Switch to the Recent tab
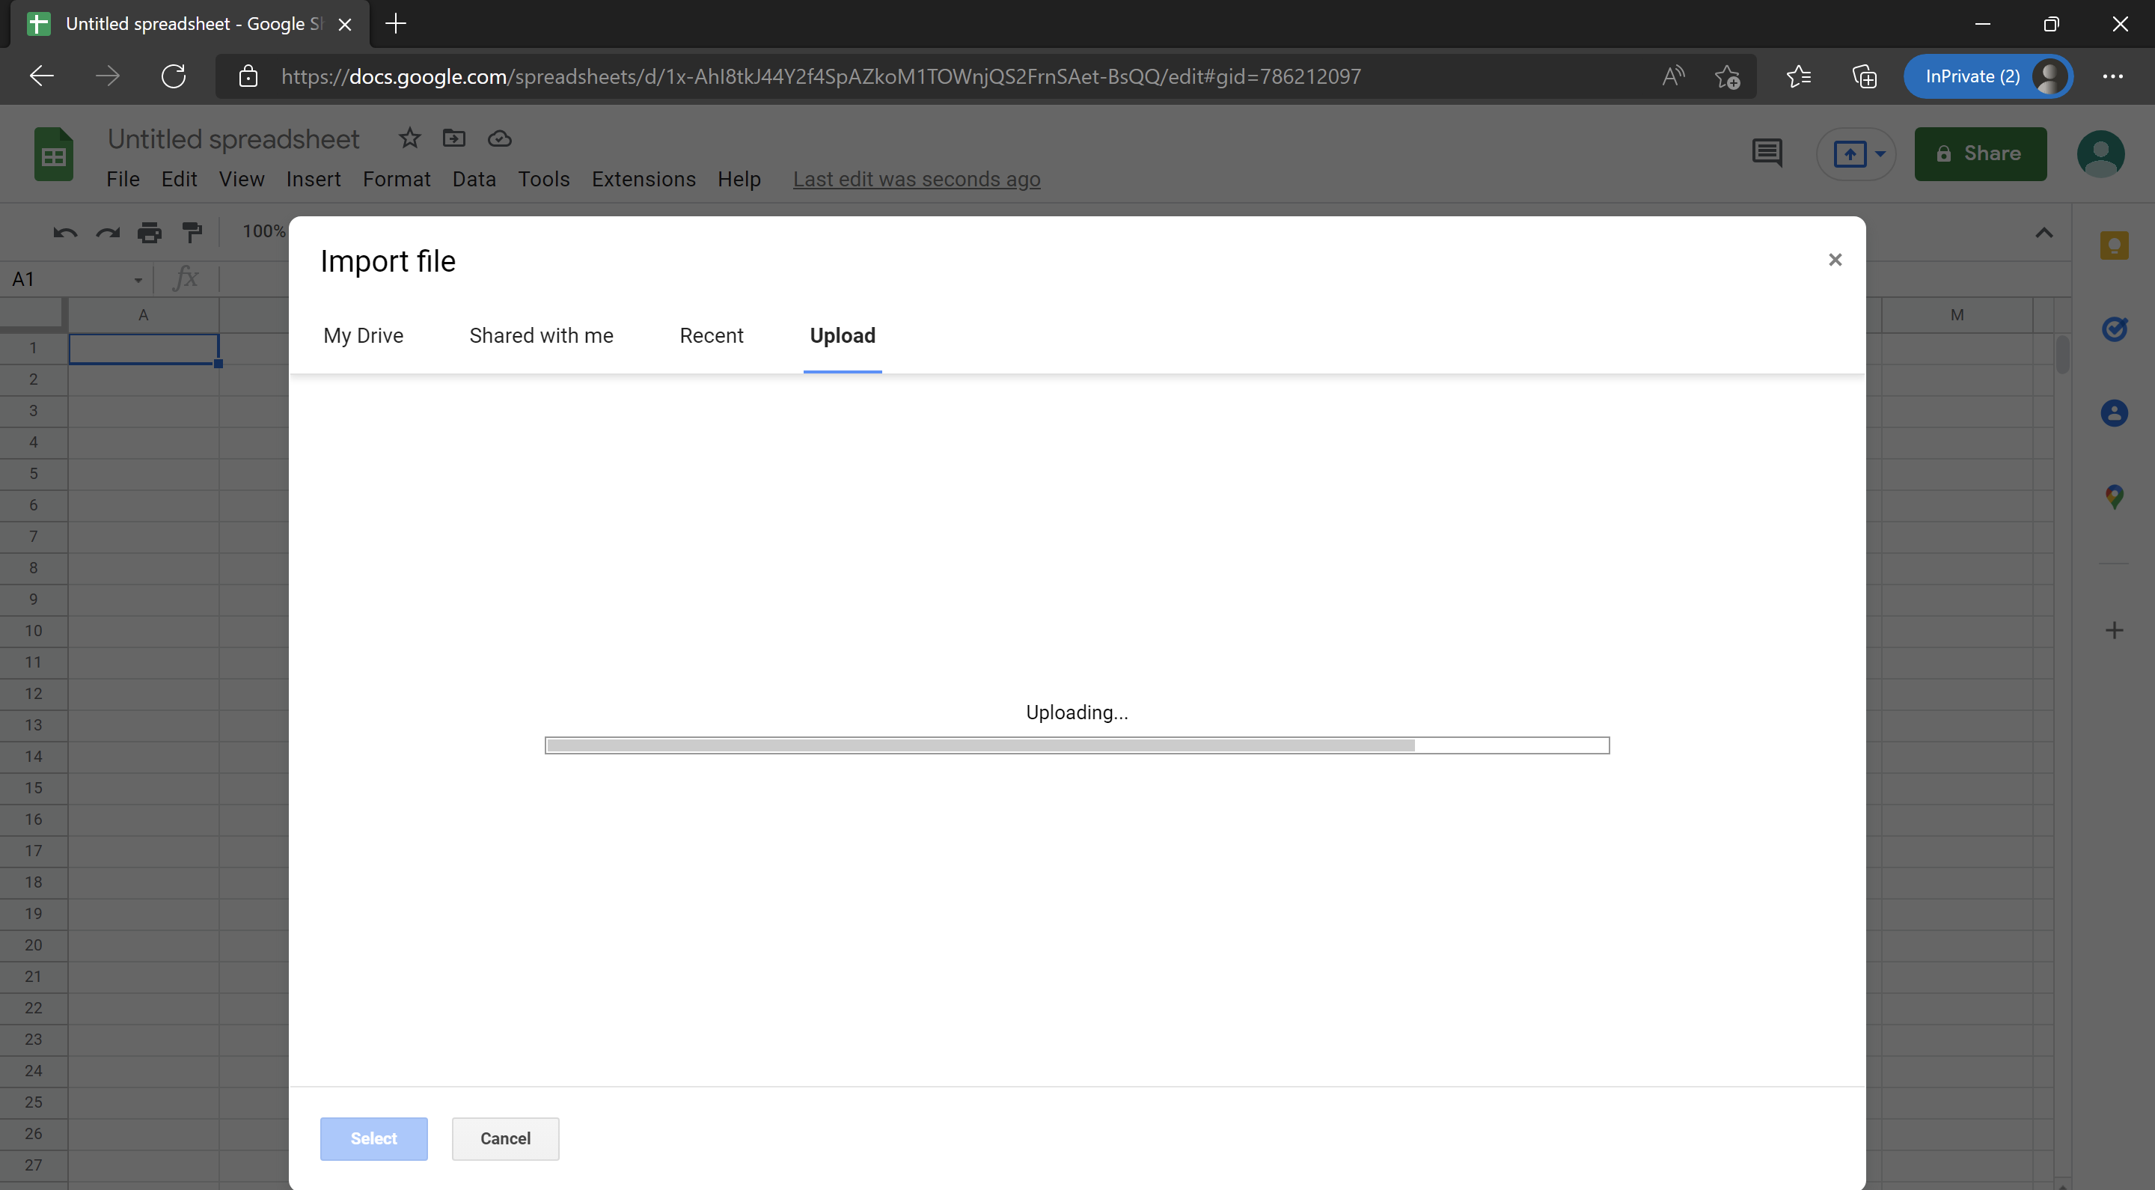 [711, 335]
